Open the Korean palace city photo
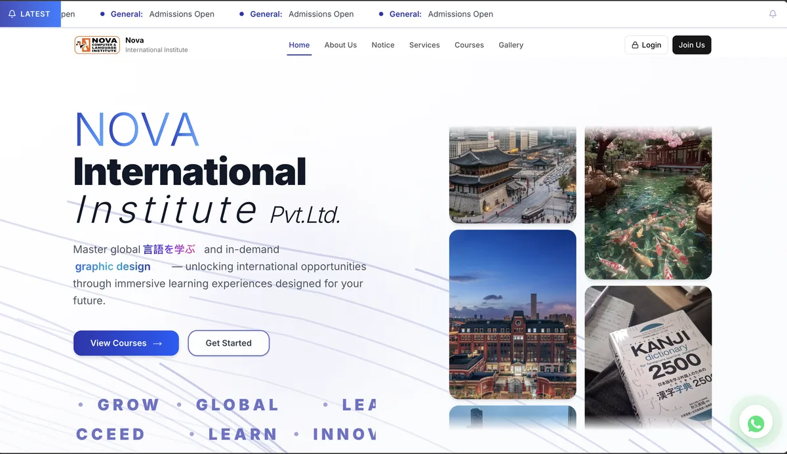This screenshot has width=787, height=454. click(x=513, y=175)
